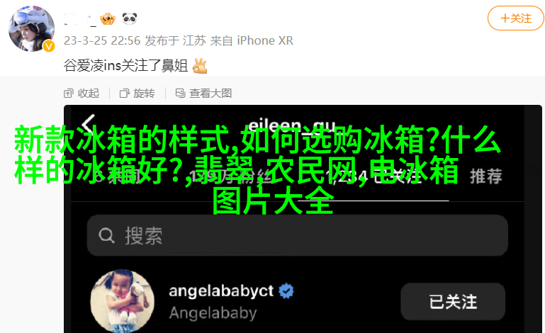
Task: Open the angelababyct username link
Action: pos(221,291)
